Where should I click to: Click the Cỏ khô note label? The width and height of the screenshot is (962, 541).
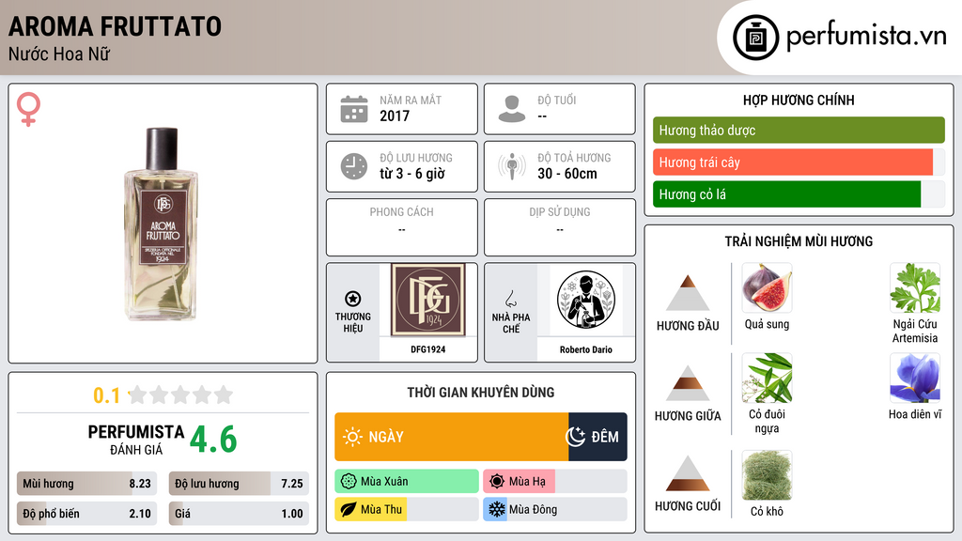767,512
